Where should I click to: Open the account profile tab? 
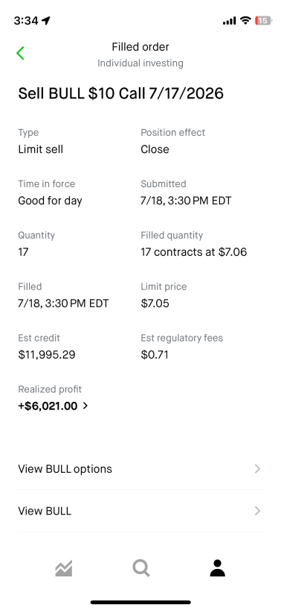217,568
